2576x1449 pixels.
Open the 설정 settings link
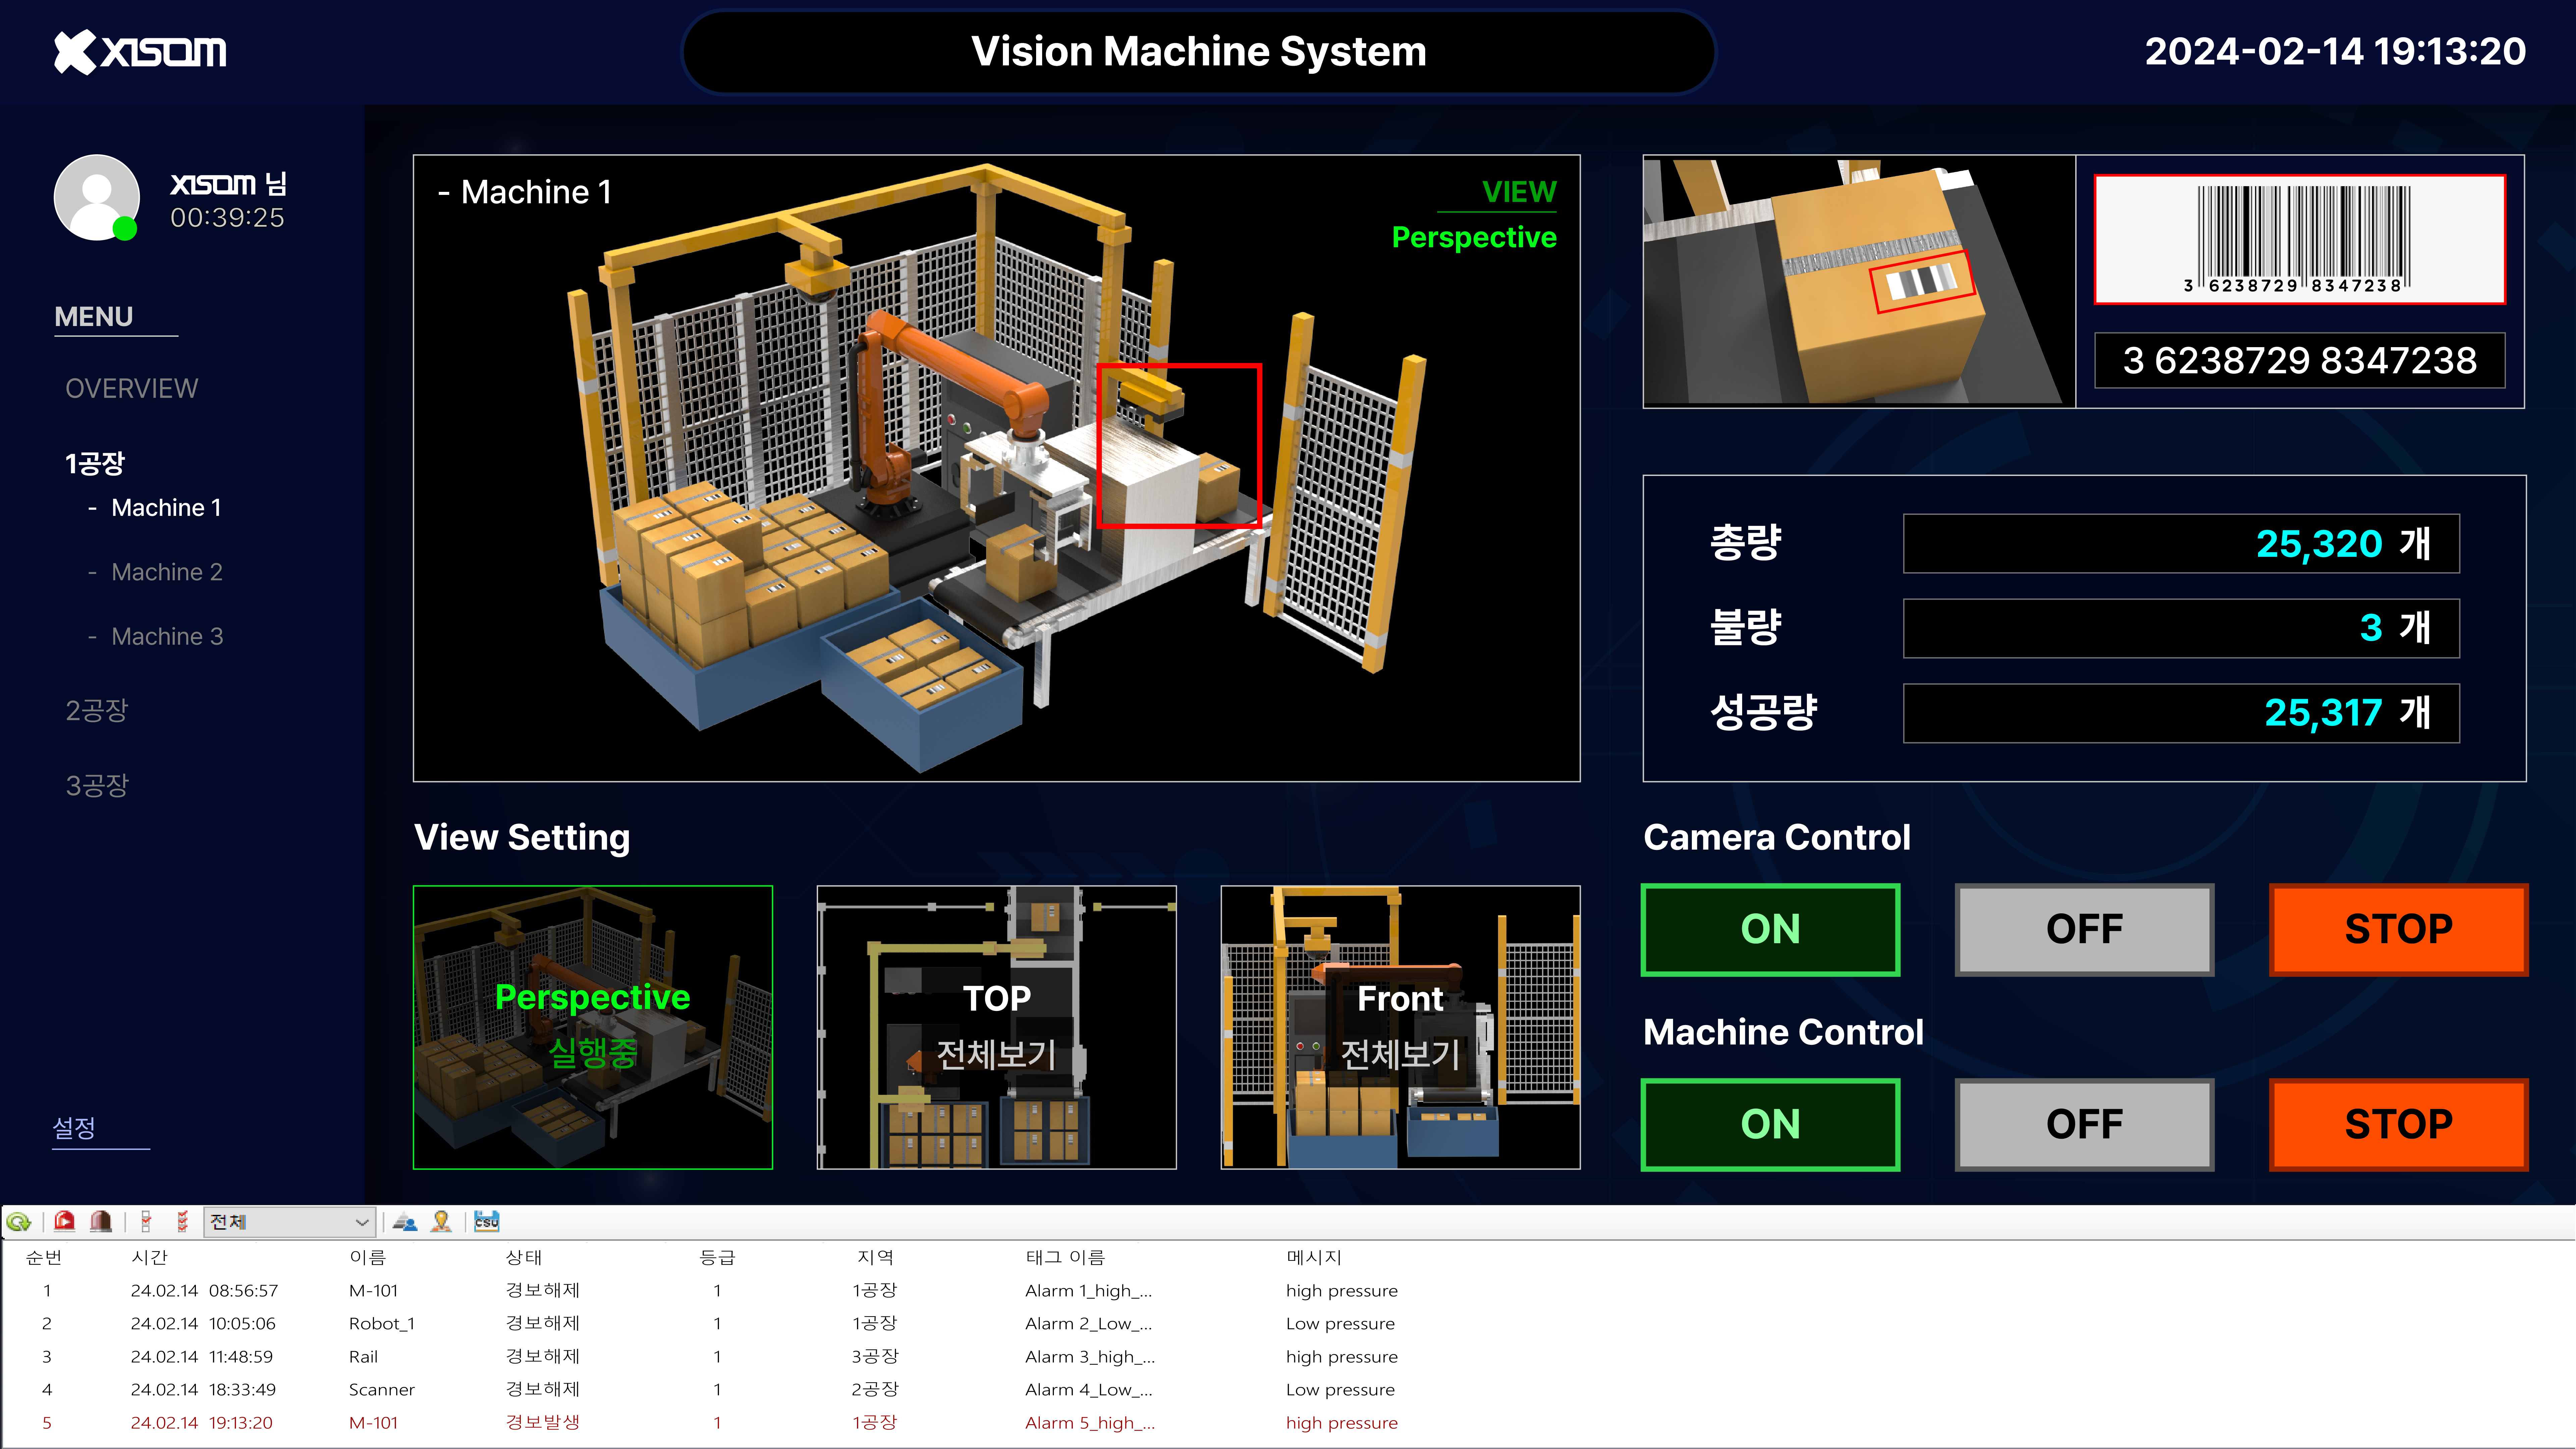(74, 1128)
